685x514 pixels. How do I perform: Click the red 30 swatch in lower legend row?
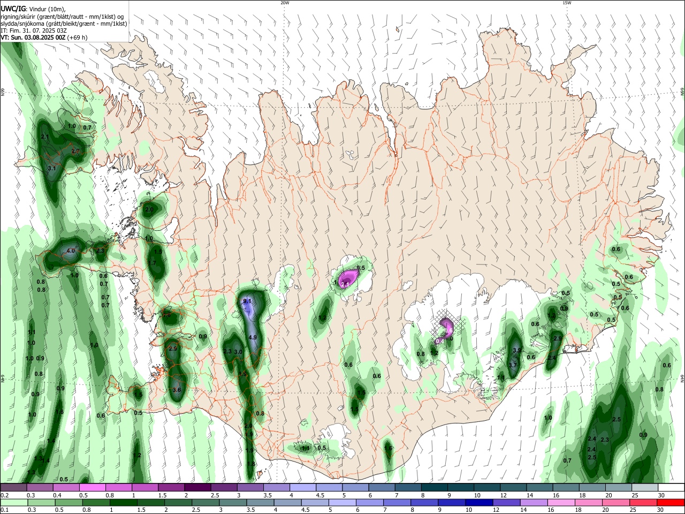click(x=670, y=502)
